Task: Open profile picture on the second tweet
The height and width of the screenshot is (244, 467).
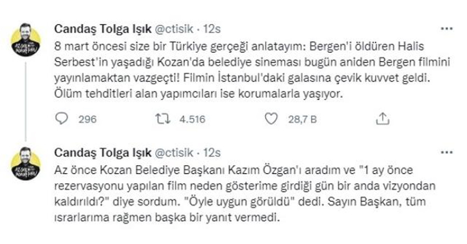Action: (26, 163)
